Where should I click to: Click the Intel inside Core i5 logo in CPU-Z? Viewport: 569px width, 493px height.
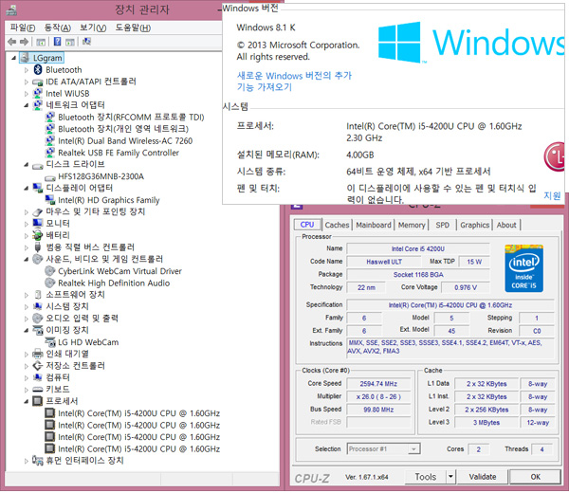click(523, 268)
